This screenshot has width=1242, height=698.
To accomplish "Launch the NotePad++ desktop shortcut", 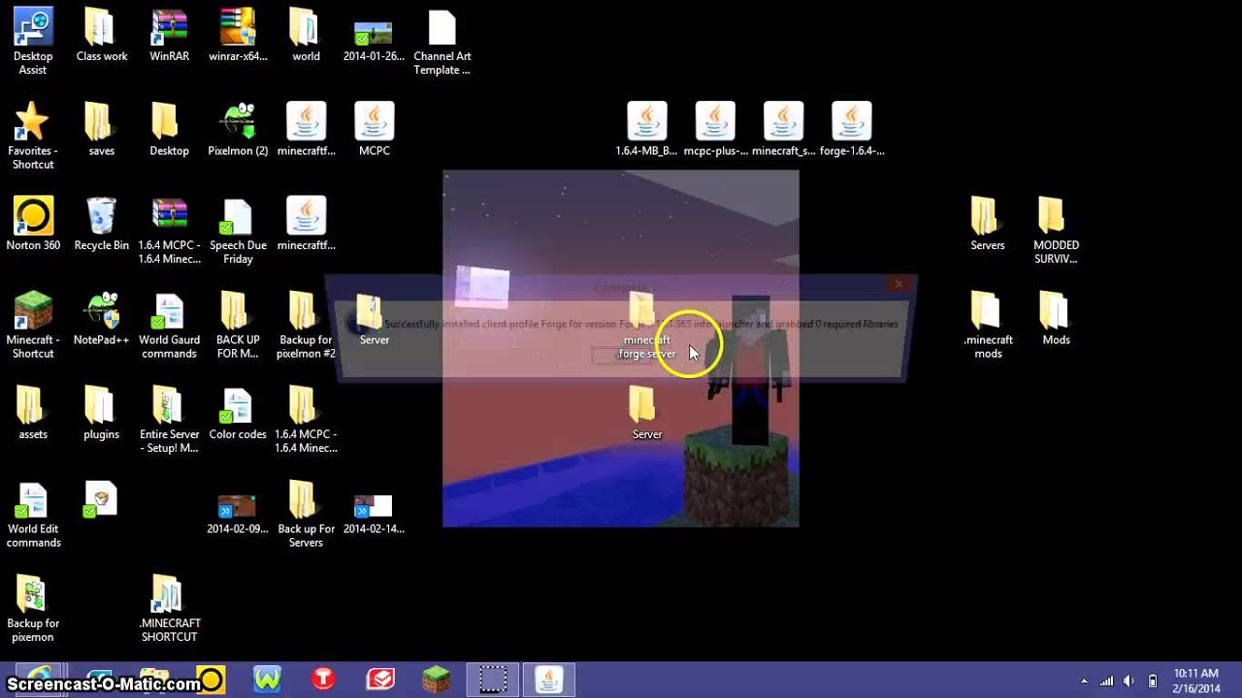I will pos(102,319).
